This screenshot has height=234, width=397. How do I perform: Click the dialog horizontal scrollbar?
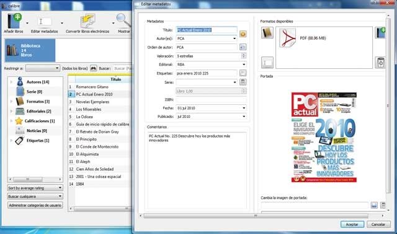coord(256,216)
